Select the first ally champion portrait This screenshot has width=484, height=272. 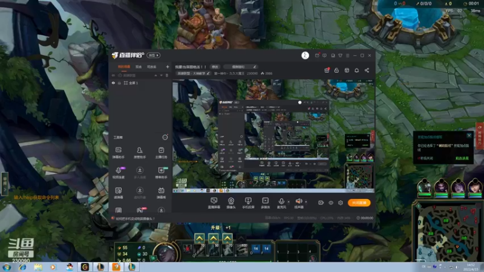(x=424, y=187)
